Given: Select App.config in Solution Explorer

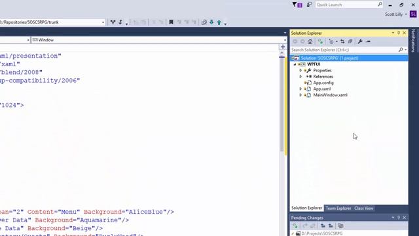Looking at the screenshot, I should coord(323,83).
